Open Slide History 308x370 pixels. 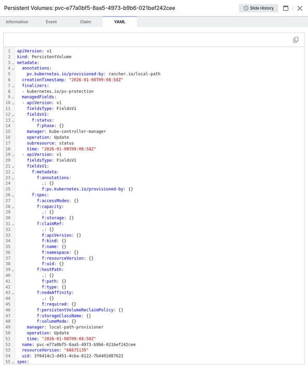[258, 8]
